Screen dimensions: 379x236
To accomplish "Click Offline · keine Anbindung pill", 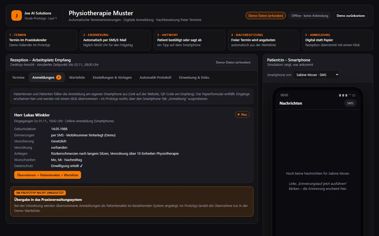I will (x=310, y=16).
